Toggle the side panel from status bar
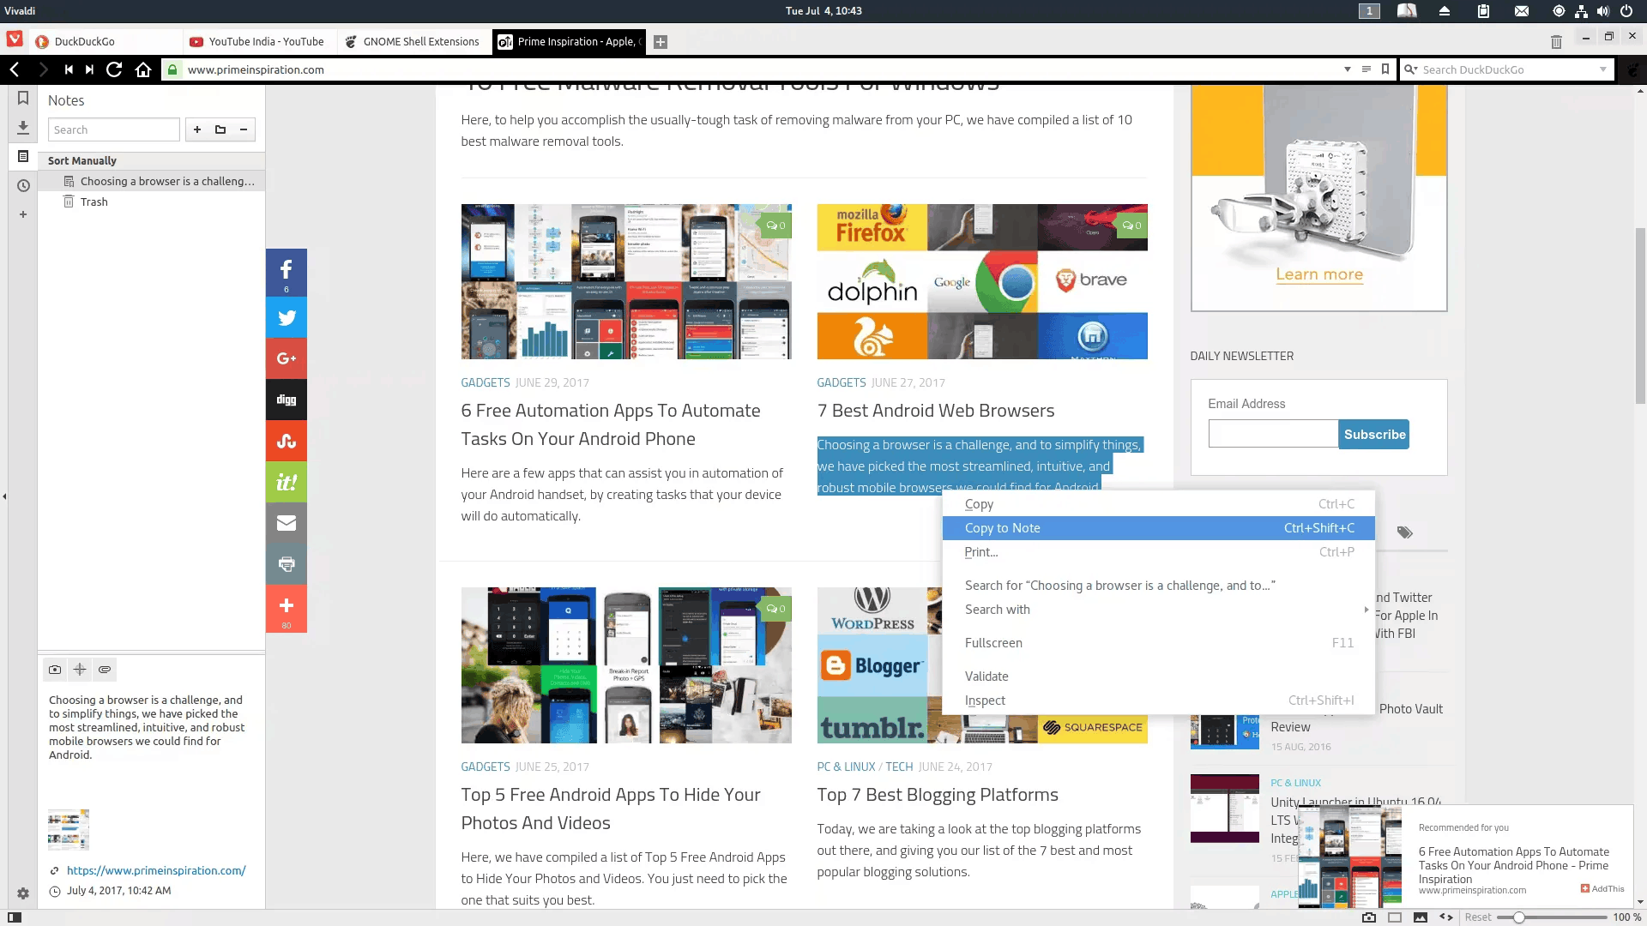 point(15,917)
